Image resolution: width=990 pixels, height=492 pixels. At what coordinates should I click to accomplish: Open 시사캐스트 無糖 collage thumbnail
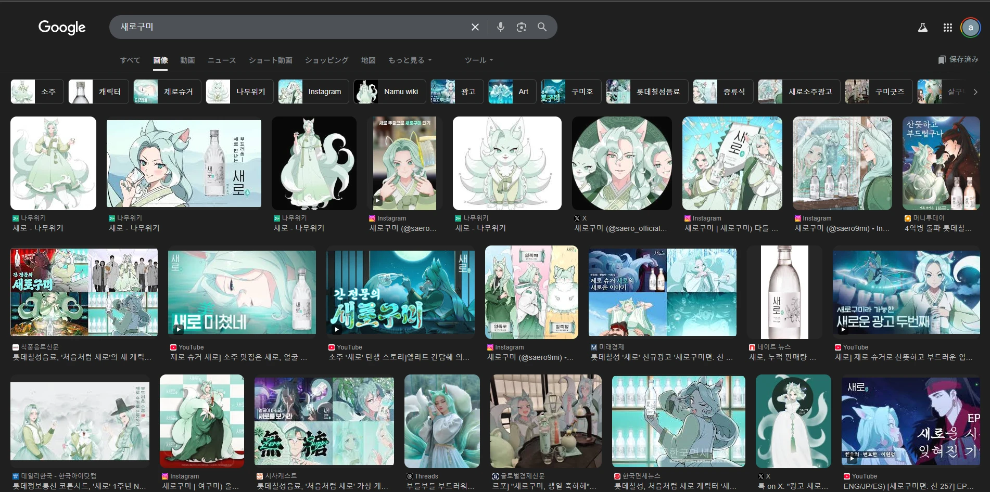pos(324,421)
